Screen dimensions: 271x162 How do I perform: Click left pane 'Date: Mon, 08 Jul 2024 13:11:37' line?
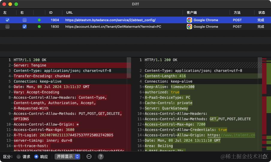click(52, 87)
